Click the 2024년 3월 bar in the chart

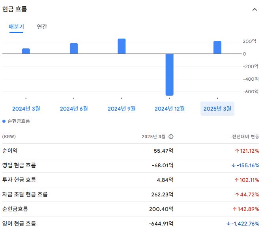coord(26,51)
